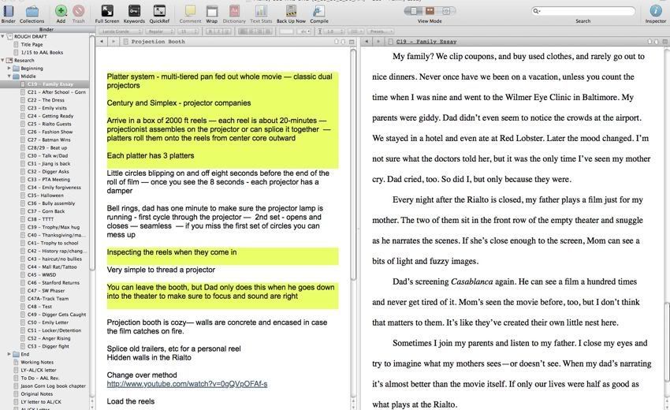Set left text alignment
Image resolution: width=670 pixels, height=410 pixels.
coord(242,32)
